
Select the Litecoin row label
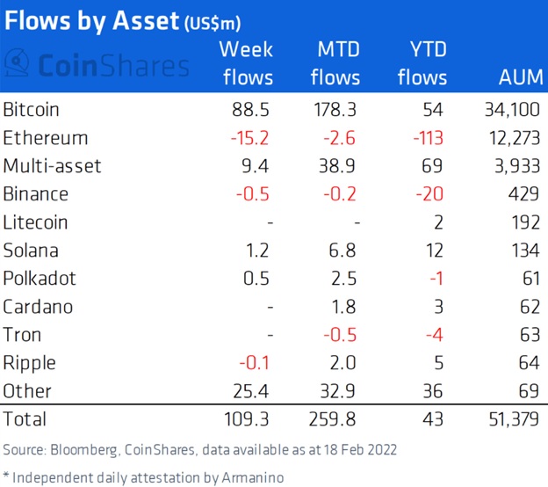click(36, 222)
